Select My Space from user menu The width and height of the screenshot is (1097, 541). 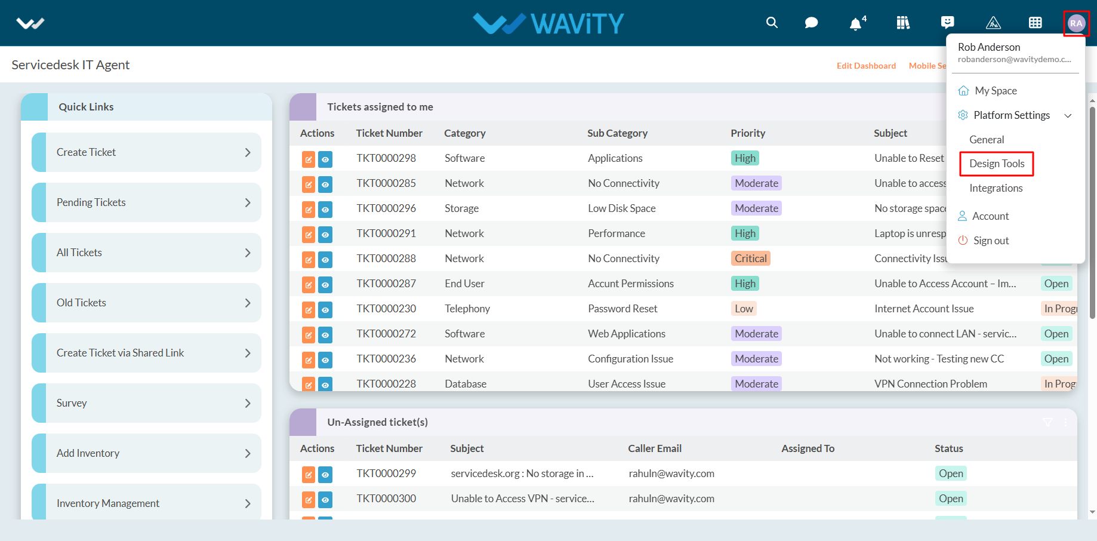pos(996,91)
